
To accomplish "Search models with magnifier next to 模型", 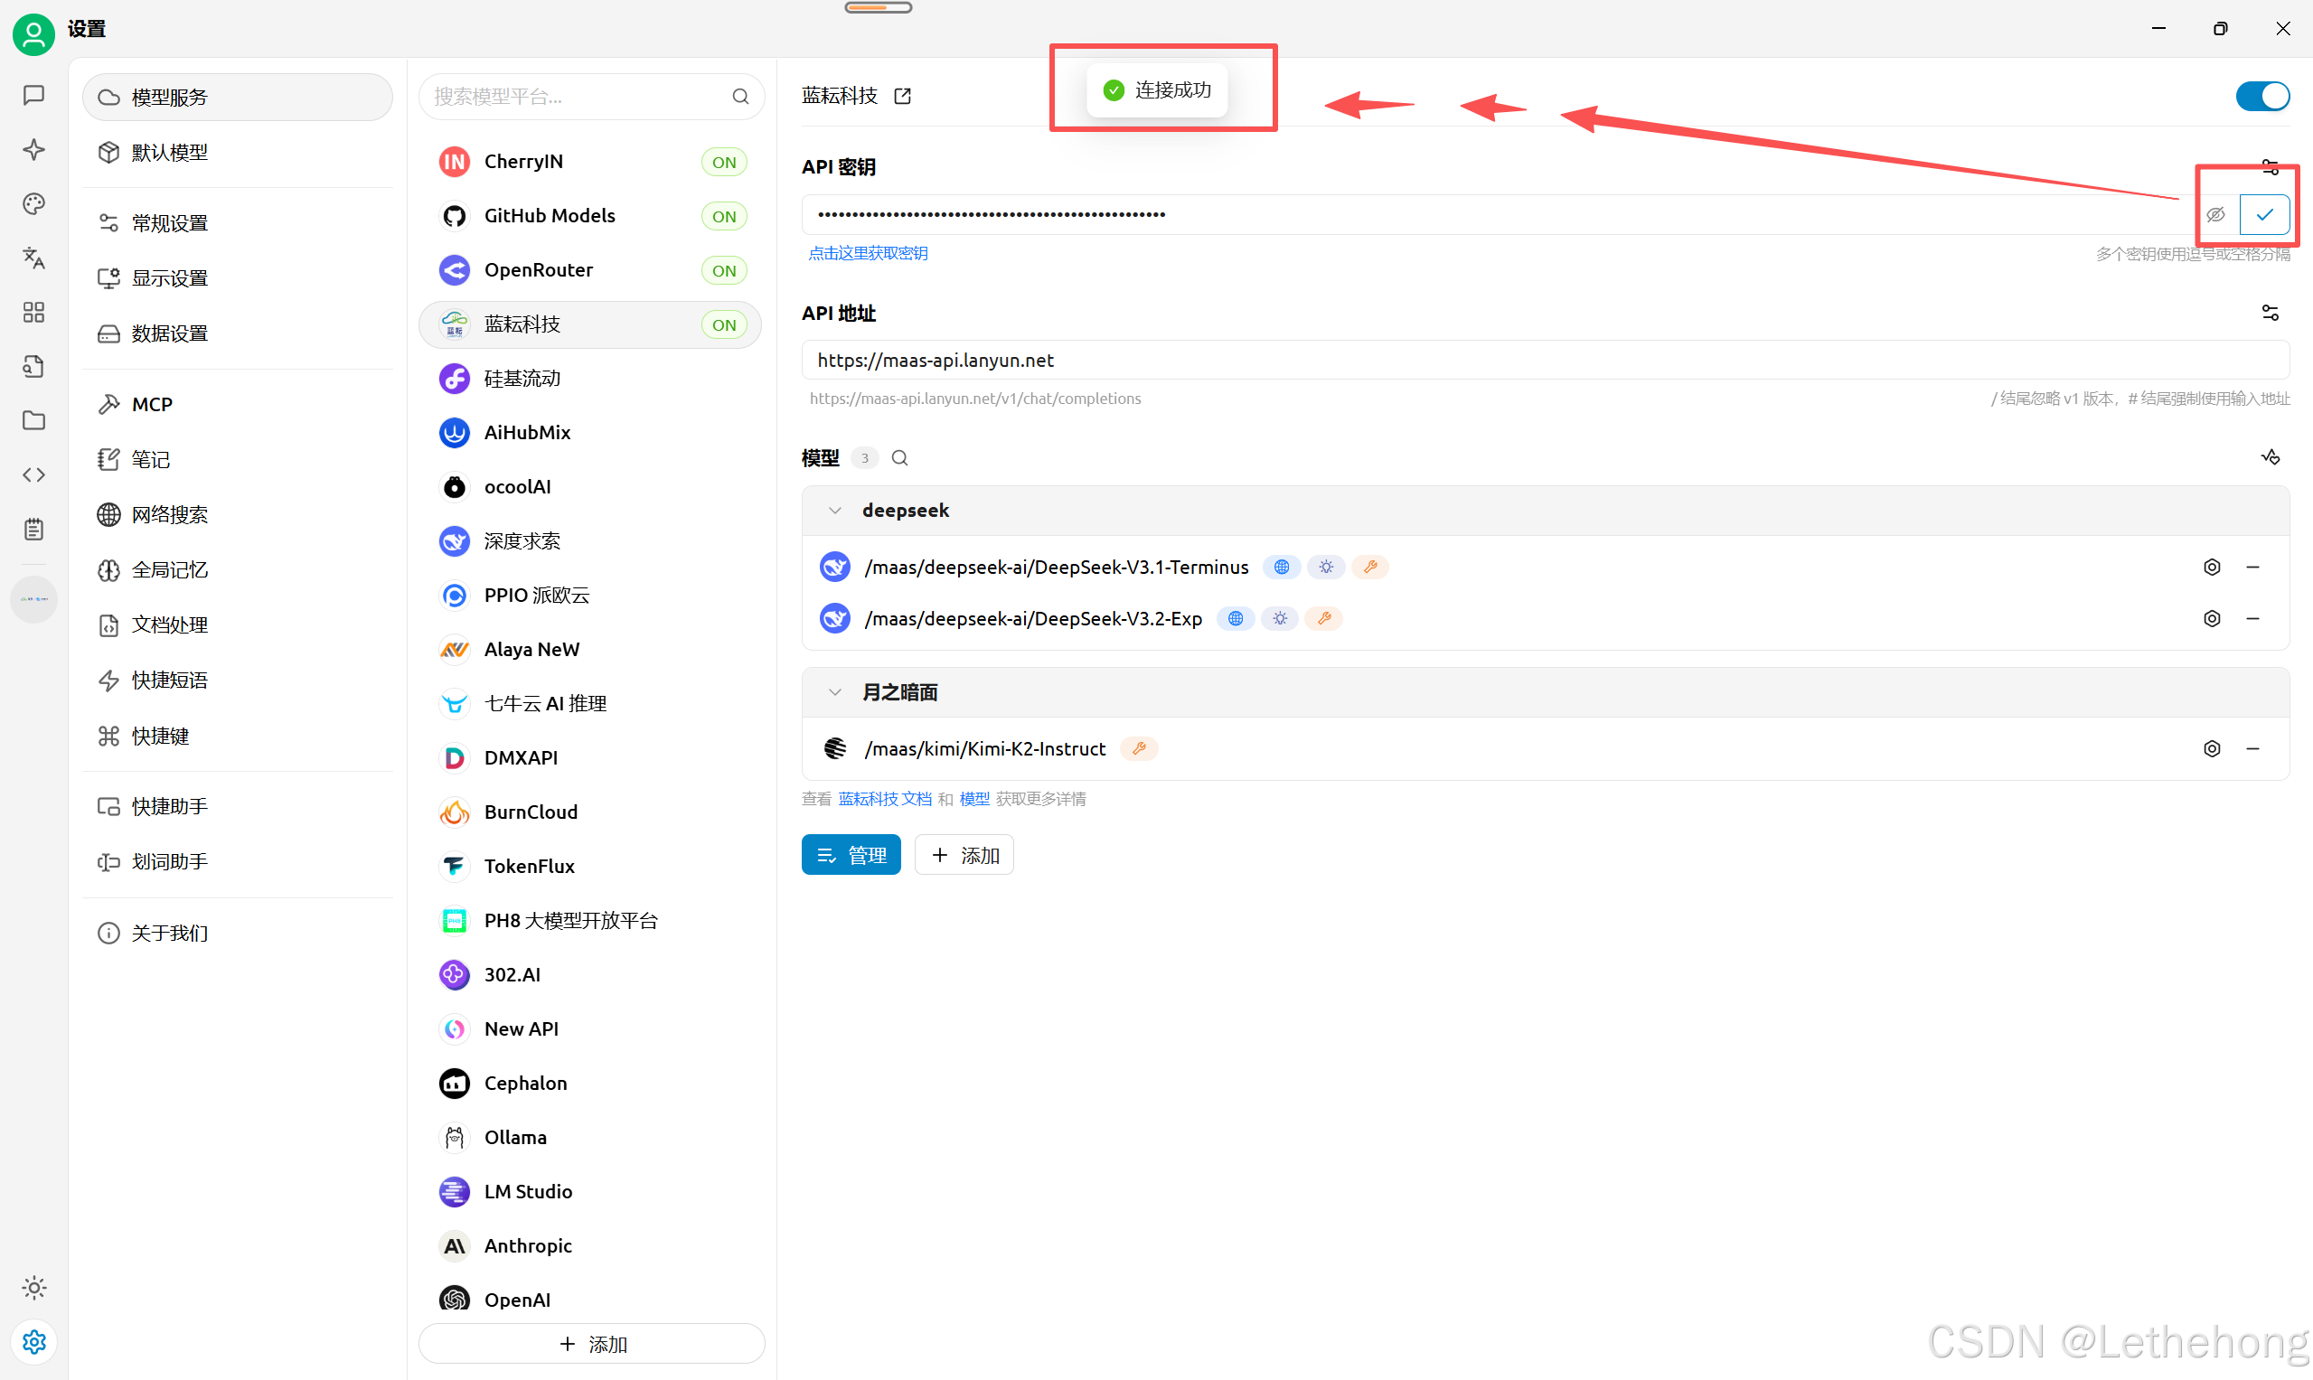I will pyautogui.click(x=899, y=457).
